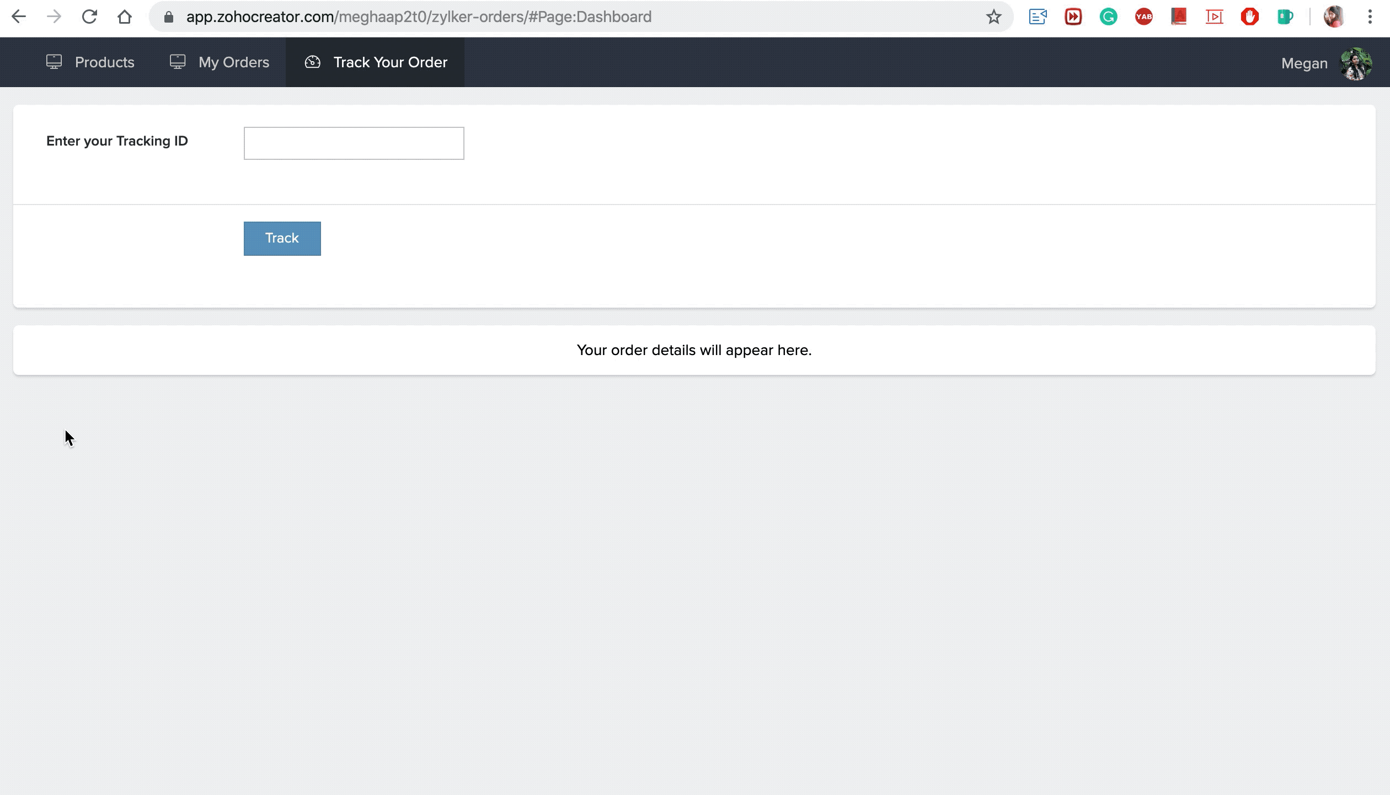Open Chrome three-dot menu
1390x795 pixels.
[x=1370, y=17]
